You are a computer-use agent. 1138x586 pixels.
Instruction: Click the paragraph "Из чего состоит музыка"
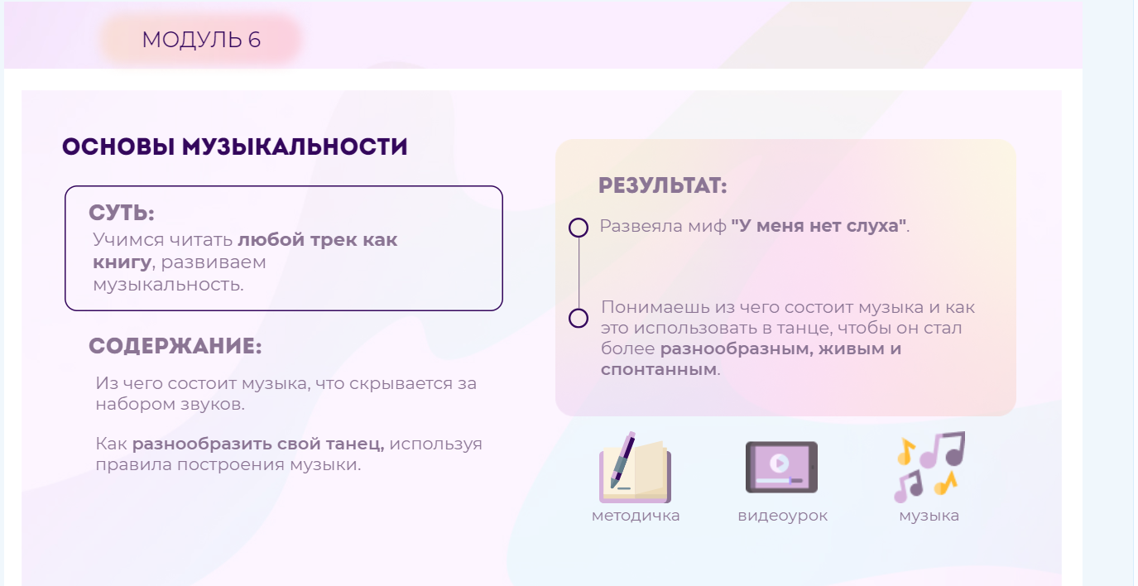click(286, 395)
